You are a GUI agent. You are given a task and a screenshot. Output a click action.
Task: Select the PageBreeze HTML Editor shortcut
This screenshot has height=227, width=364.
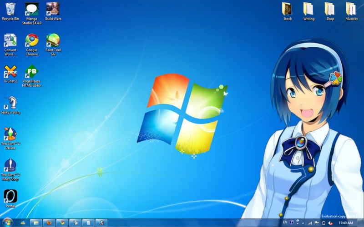click(31, 76)
